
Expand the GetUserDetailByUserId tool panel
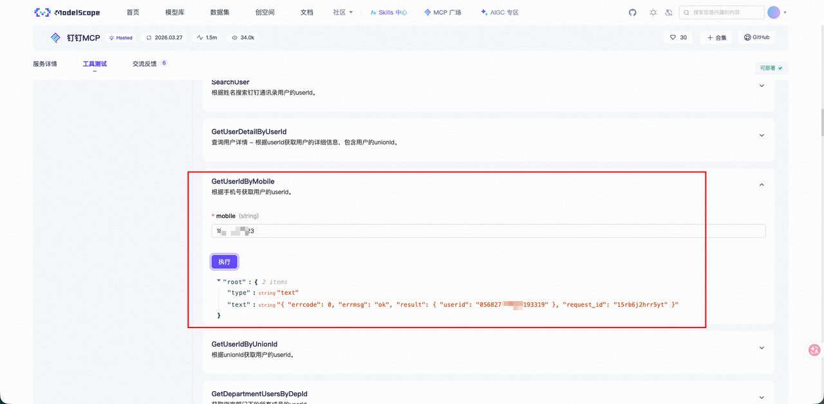click(762, 136)
